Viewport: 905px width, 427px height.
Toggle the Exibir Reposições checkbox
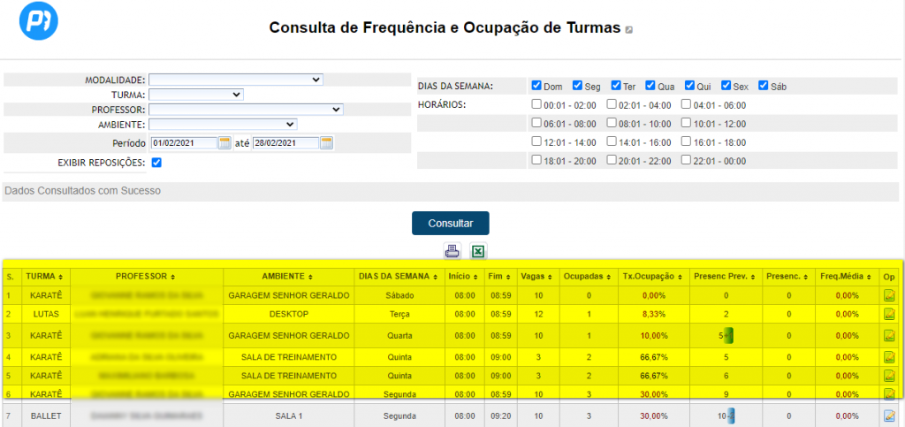point(156,163)
